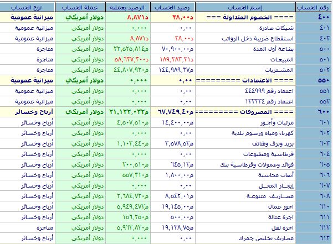Select كهرباء ومياه ورسوم بلدية account
The image size is (333, 244).
coord(245,133)
